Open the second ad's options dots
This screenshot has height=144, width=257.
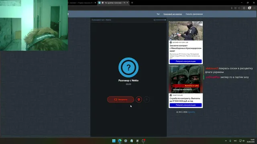pyautogui.click(x=201, y=66)
